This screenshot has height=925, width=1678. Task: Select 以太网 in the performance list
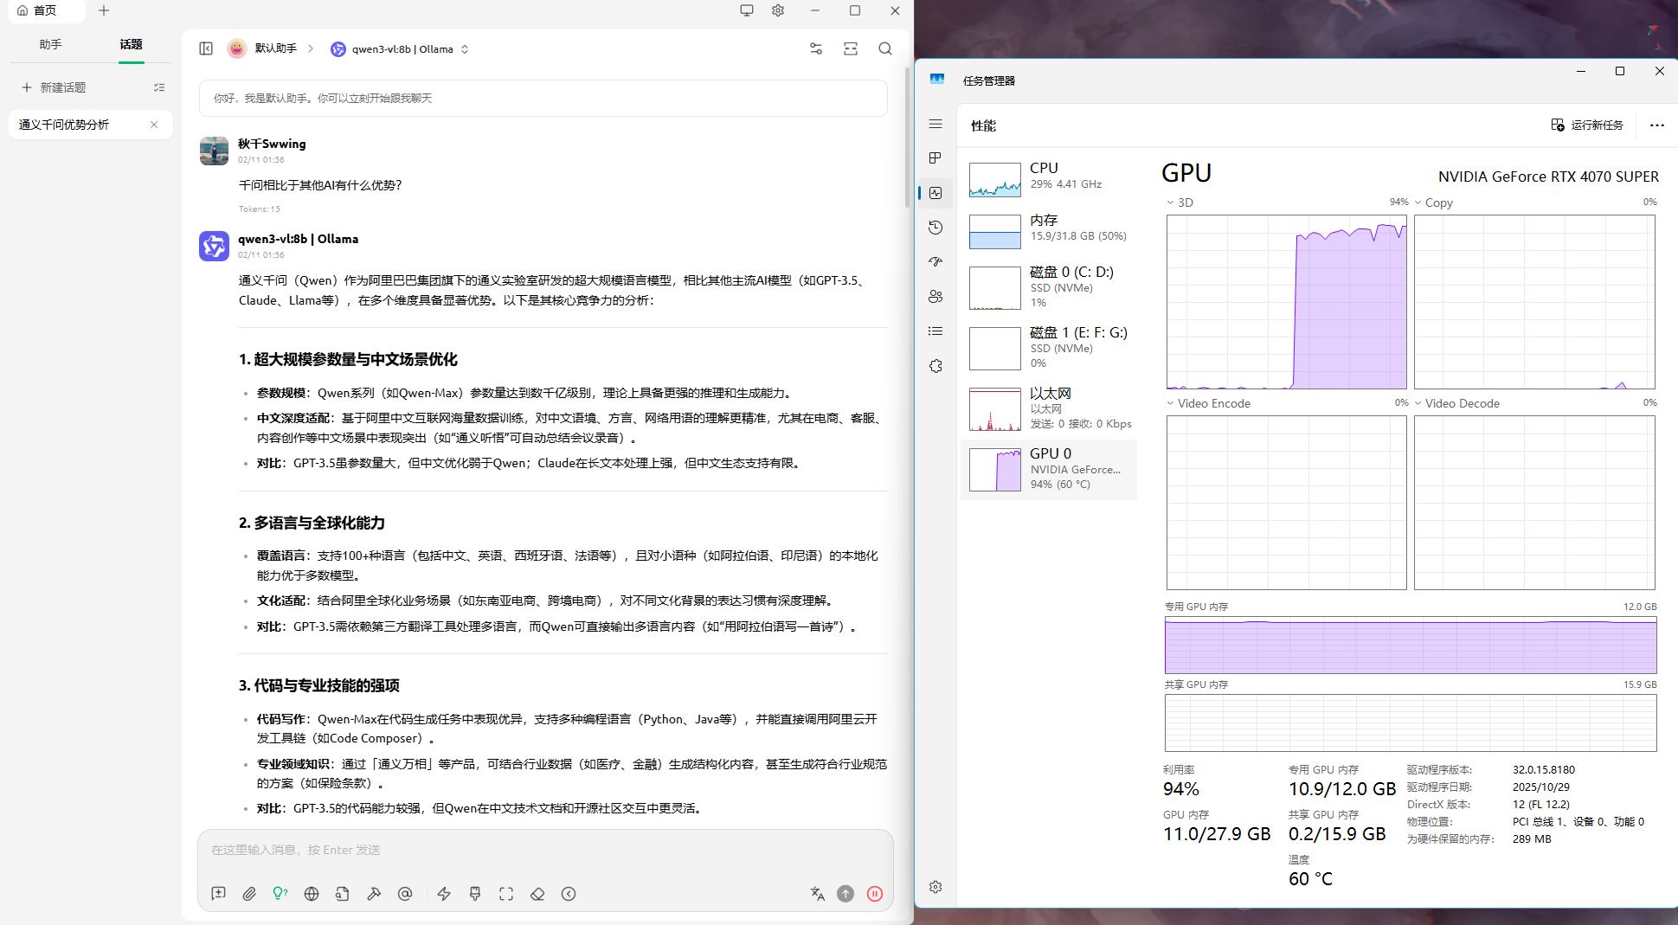(x=1049, y=408)
